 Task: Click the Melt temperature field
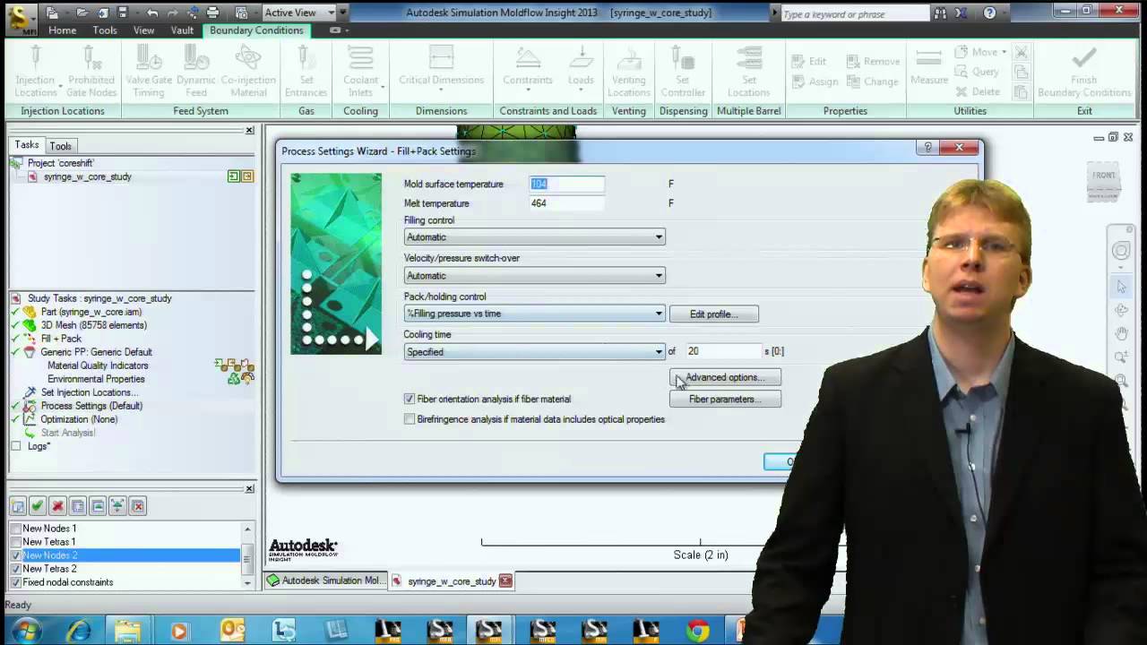tap(566, 203)
